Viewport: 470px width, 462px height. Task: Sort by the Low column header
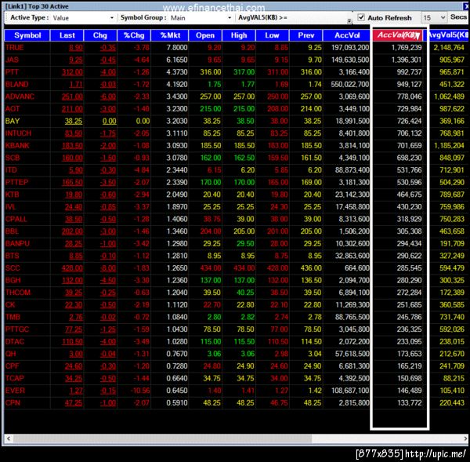[x=272, y=35]
